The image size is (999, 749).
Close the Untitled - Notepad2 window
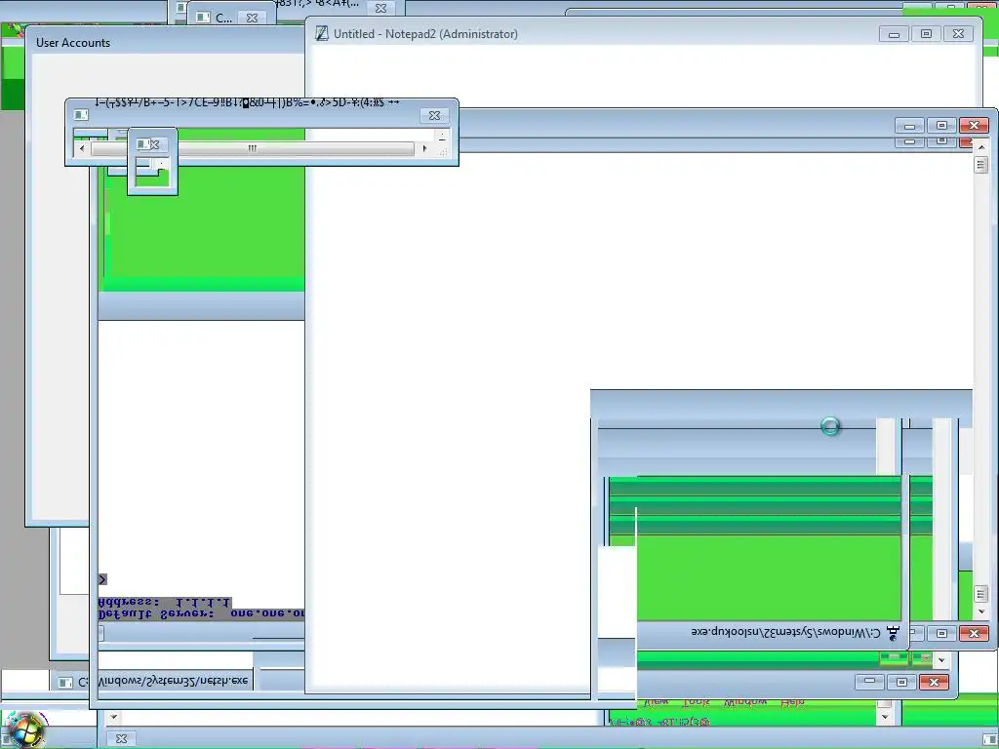tap(958, 34)
